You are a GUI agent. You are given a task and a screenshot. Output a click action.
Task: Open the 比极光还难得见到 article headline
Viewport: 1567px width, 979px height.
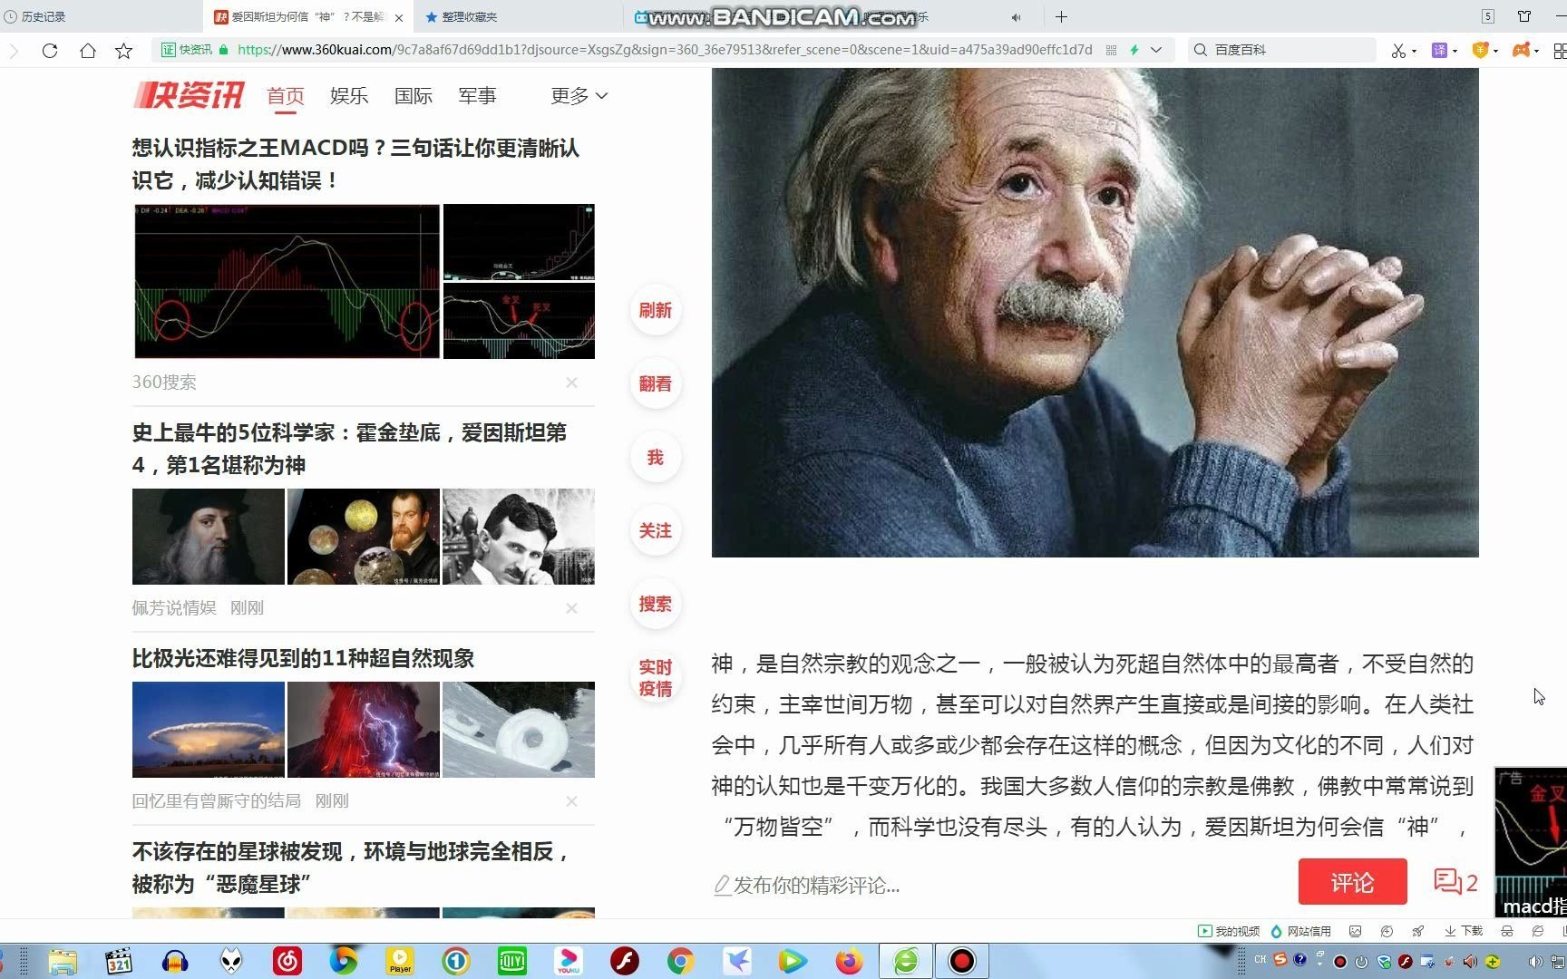[x=304, y=658]
